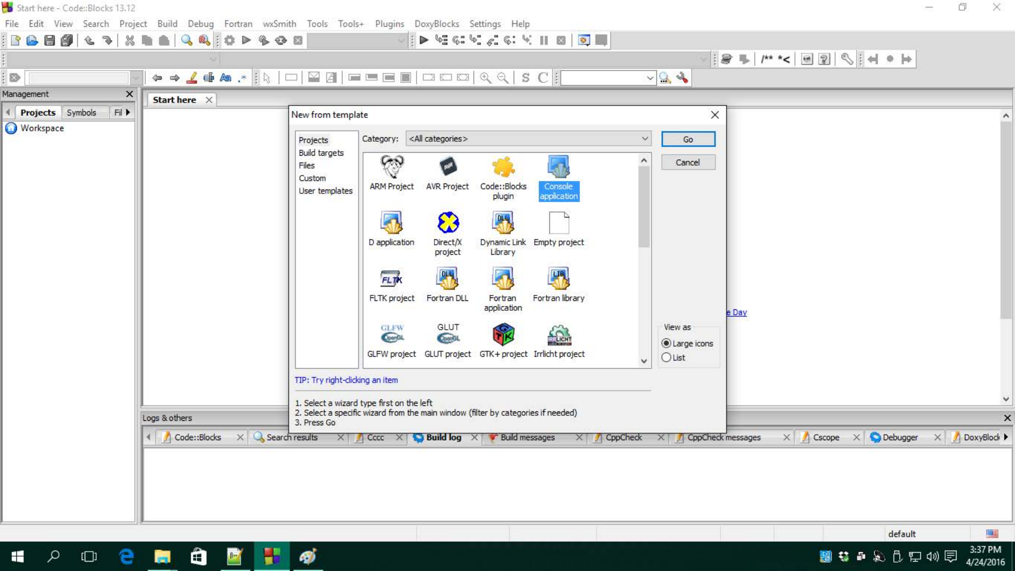This screenshot has height=571, width=1015.
Task: Click the Debug/Continue toolbar icon
Action: tap(424, 41)
